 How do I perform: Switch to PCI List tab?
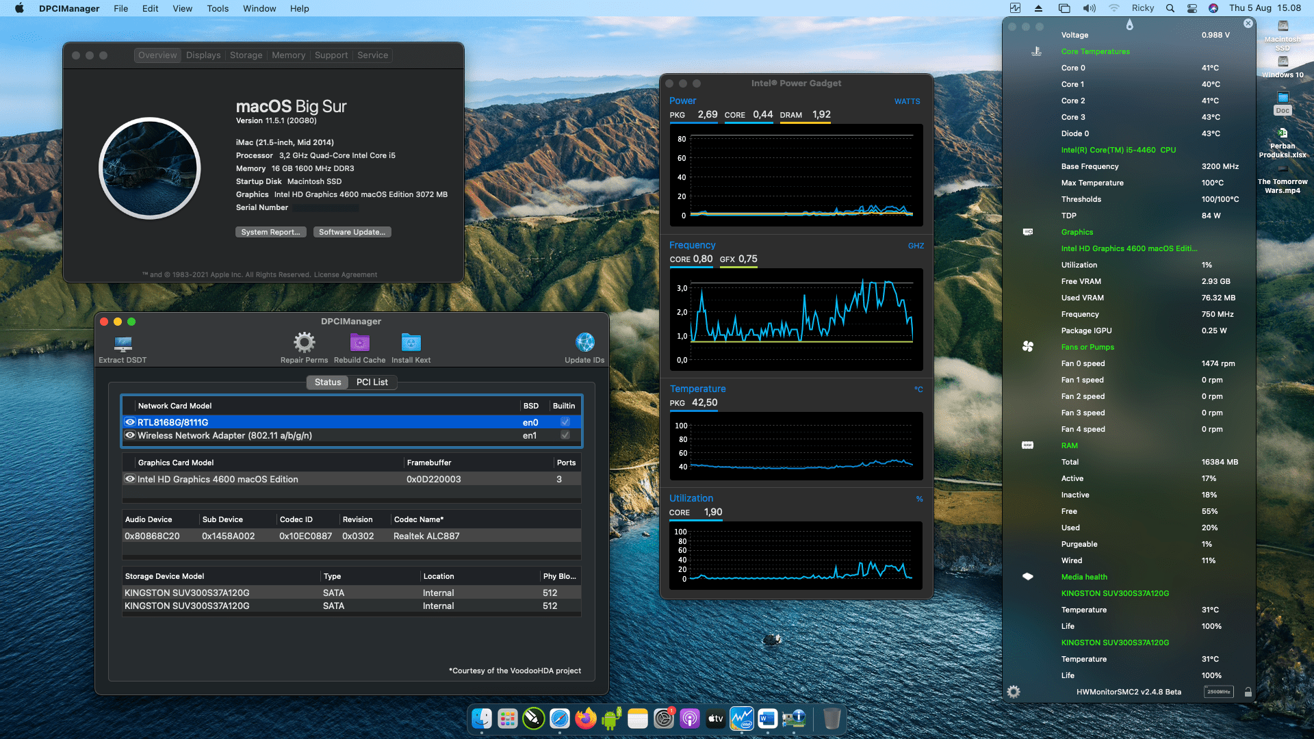pos(372,382)
